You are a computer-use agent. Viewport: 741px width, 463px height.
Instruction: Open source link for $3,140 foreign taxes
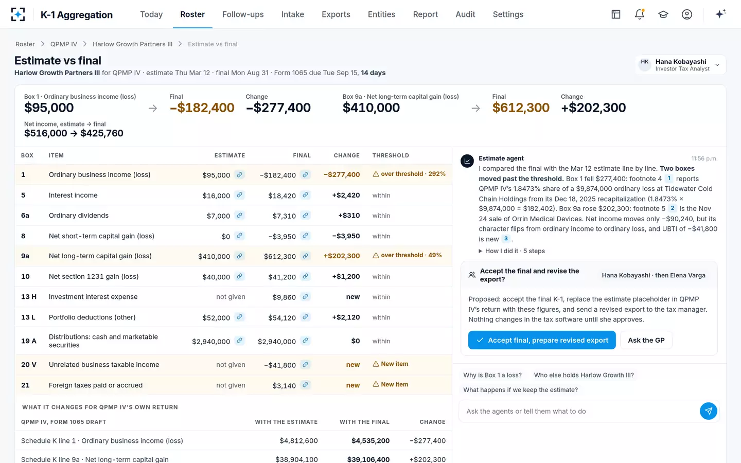[x=306, y=385]
